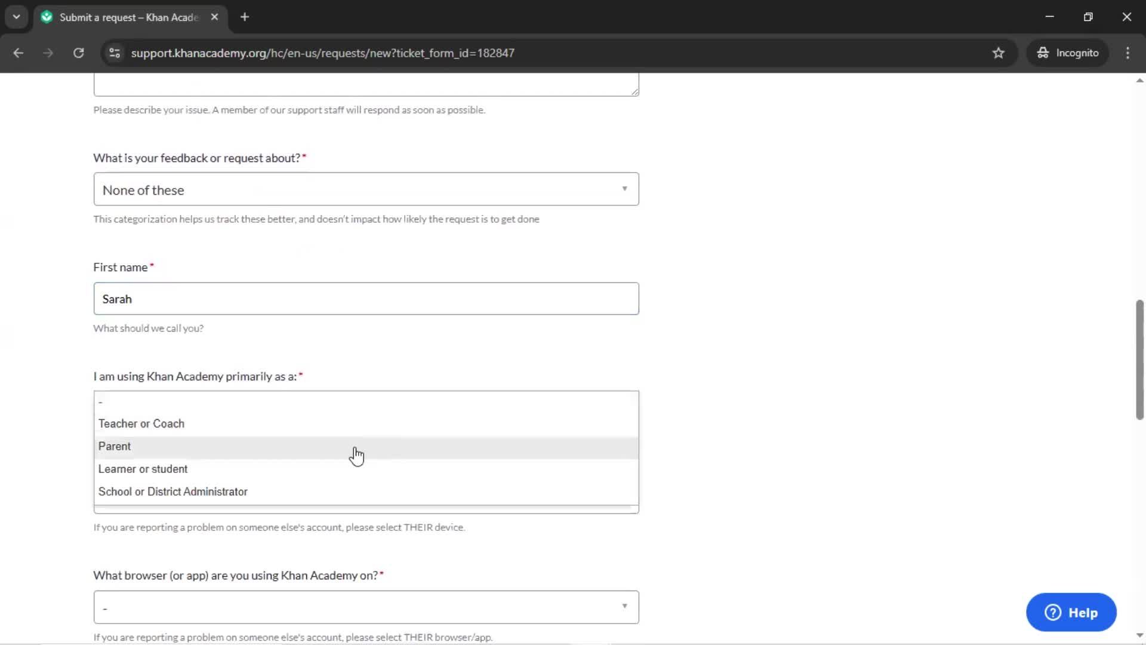The width and height of the screenshot is (1146, 645).
Task: Click the description text area
Action: [x=366, y=84]
